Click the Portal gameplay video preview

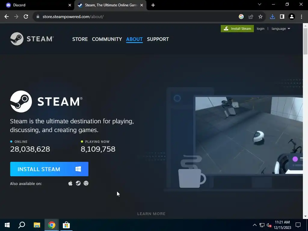pyautogui.click(x=249, y=135)
